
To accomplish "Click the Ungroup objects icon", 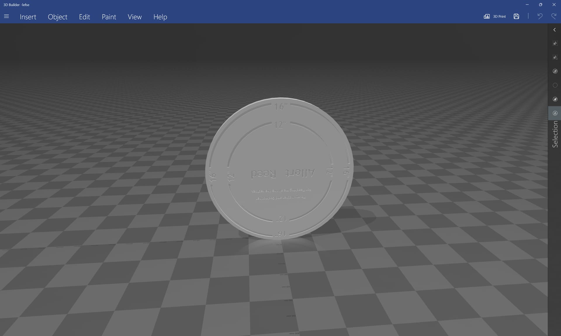I will (x=555, y=57).
